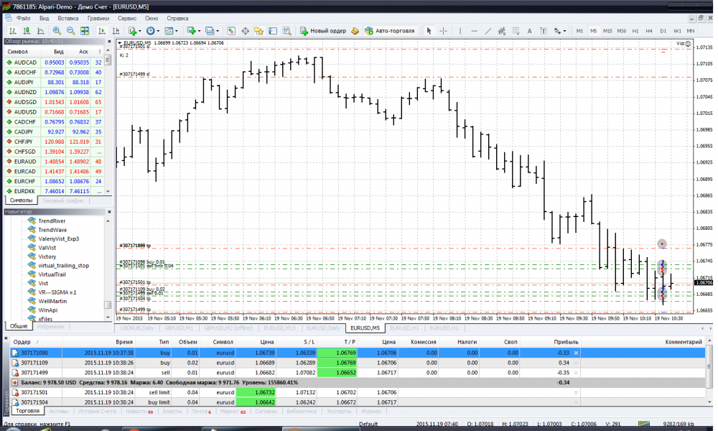Open the indicators list dropdown arrow
718x431 pixels.
pos(140,31)
